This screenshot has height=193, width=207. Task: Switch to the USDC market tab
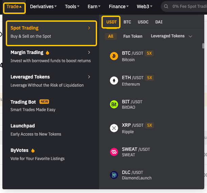(143, 22)
